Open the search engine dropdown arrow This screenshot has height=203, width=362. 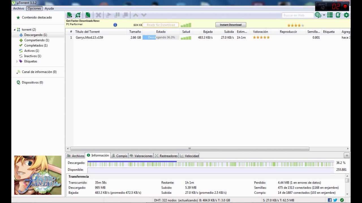(324, 15)
